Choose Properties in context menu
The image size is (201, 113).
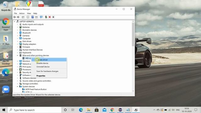pos(49,76)
